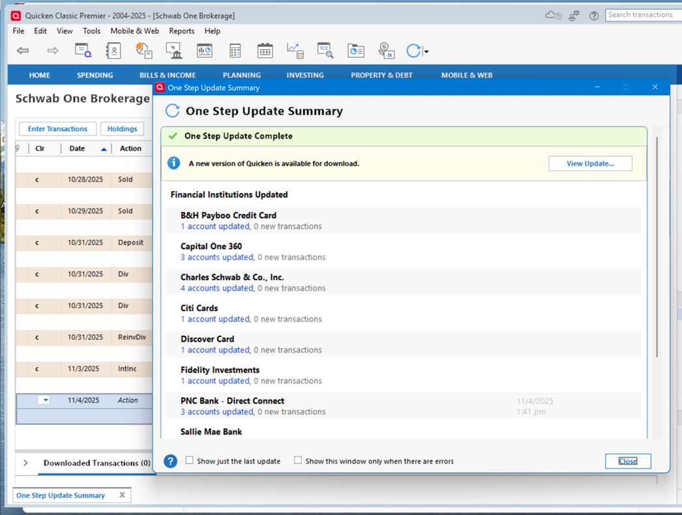Open the calendar toolbar icon
Viewport: 682px width, 515px height.
265,51
